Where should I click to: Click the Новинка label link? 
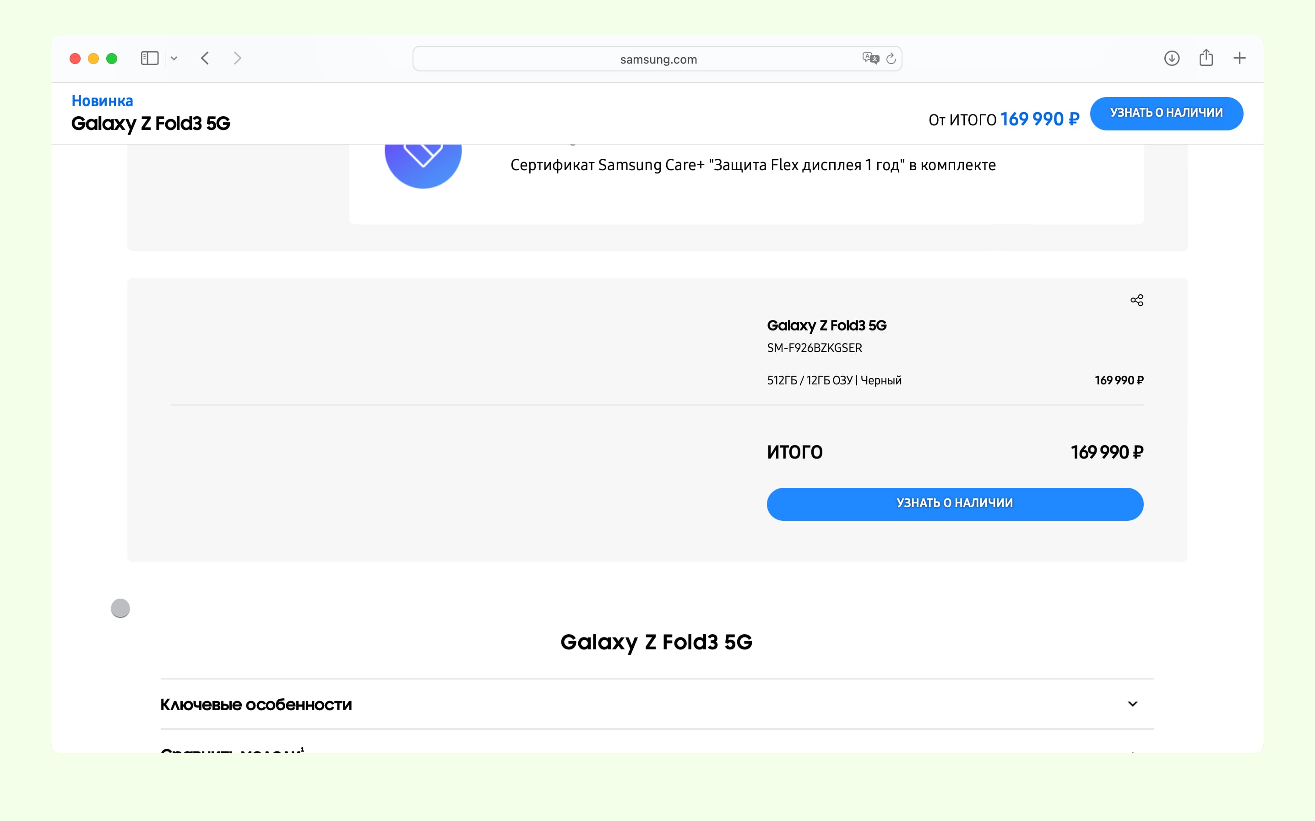point(102,101)
